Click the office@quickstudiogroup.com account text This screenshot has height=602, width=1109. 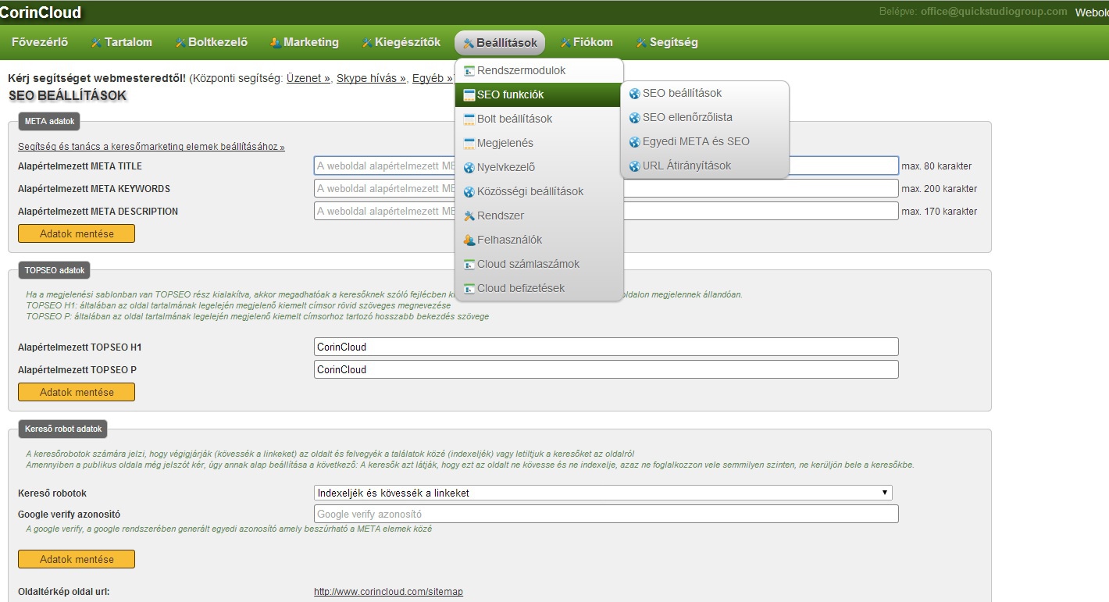click(993, 12)
